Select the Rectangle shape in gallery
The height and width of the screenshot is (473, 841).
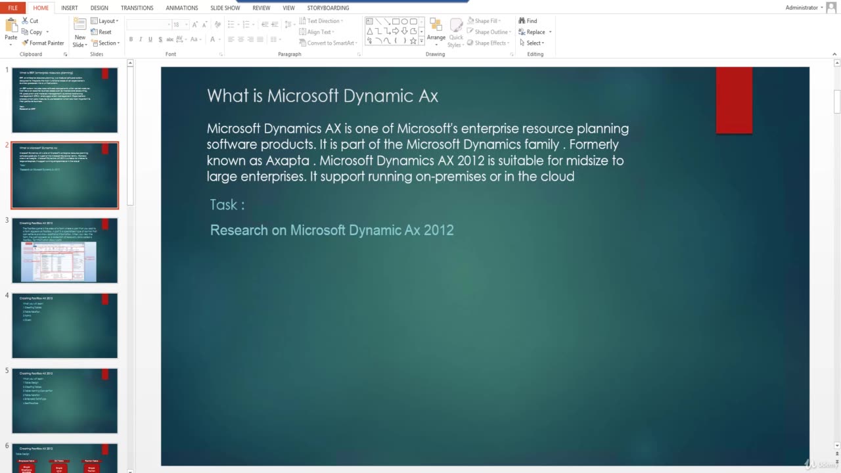(396, 21)
